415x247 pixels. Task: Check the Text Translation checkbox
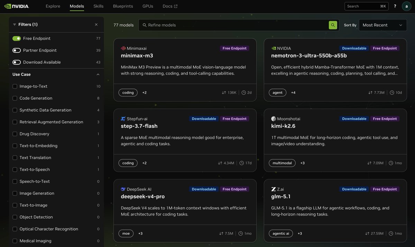(x=15, y=158)
